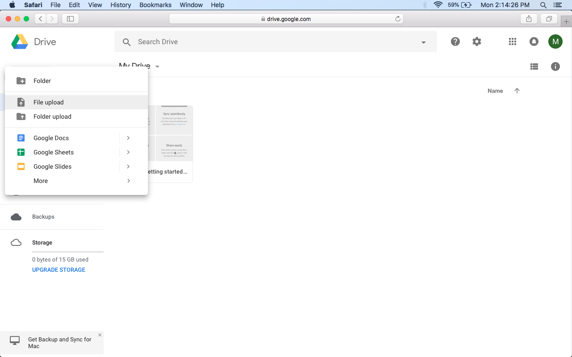Click the Google Slides yellow icon

click(21, 166)
